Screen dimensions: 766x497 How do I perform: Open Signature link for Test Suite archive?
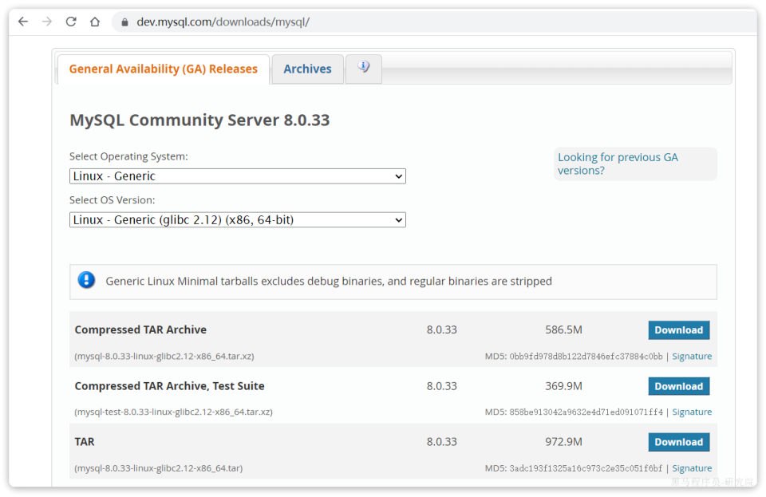click(692, 412)
